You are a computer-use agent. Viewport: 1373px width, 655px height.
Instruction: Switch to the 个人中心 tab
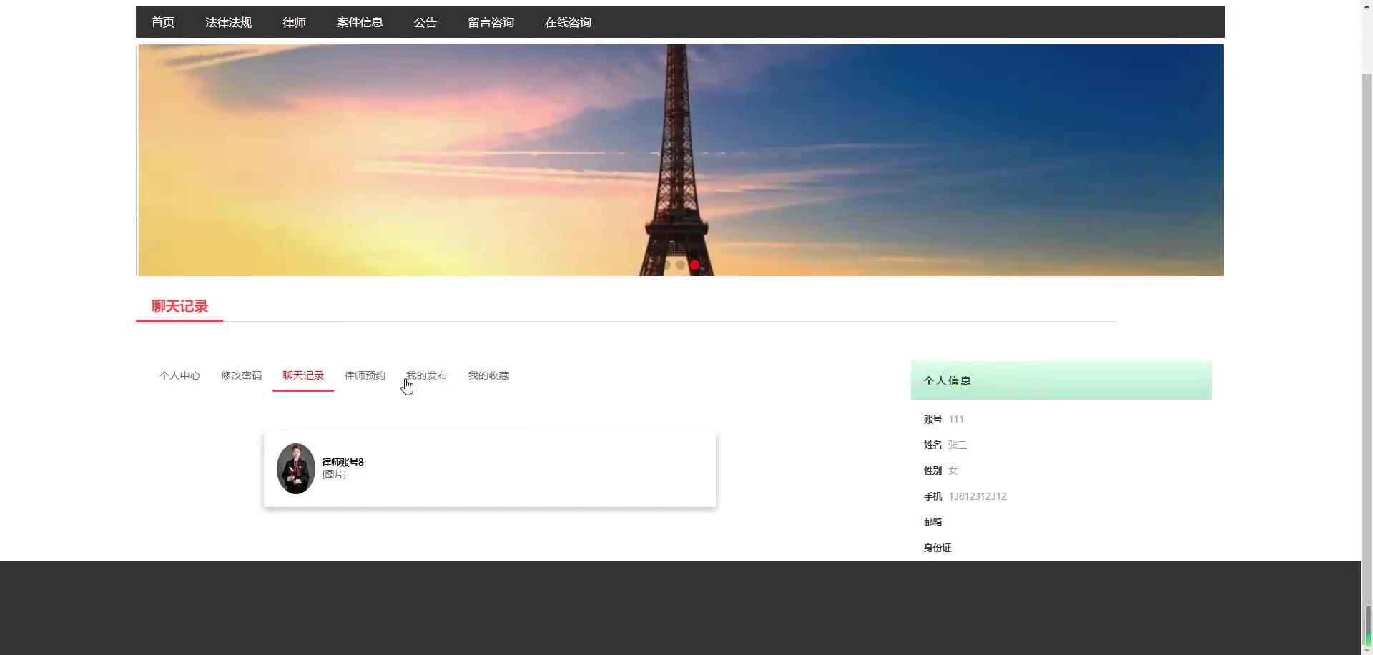tap(179, 375)
